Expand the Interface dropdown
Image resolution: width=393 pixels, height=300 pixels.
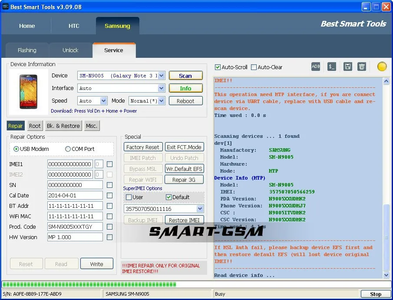162,88
